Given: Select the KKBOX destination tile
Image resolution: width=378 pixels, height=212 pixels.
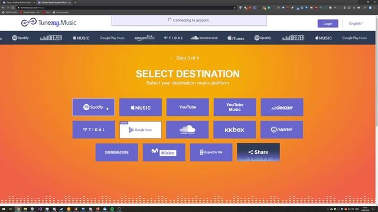Looking at the screenshot, I should tap(234, 130).
